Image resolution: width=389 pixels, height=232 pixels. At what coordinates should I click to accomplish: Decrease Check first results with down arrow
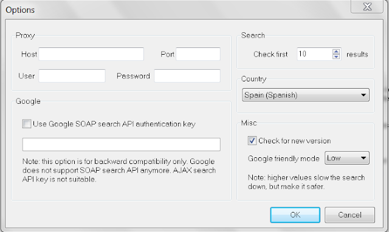click(336, 56)
